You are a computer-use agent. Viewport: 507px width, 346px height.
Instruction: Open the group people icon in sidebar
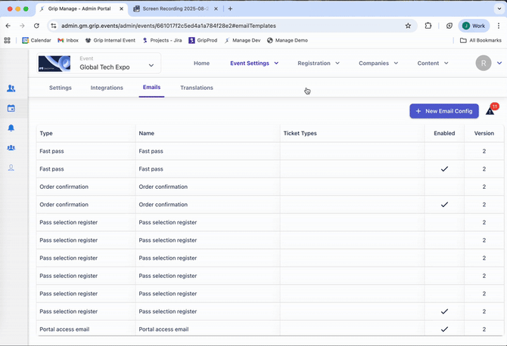(11, 148)
